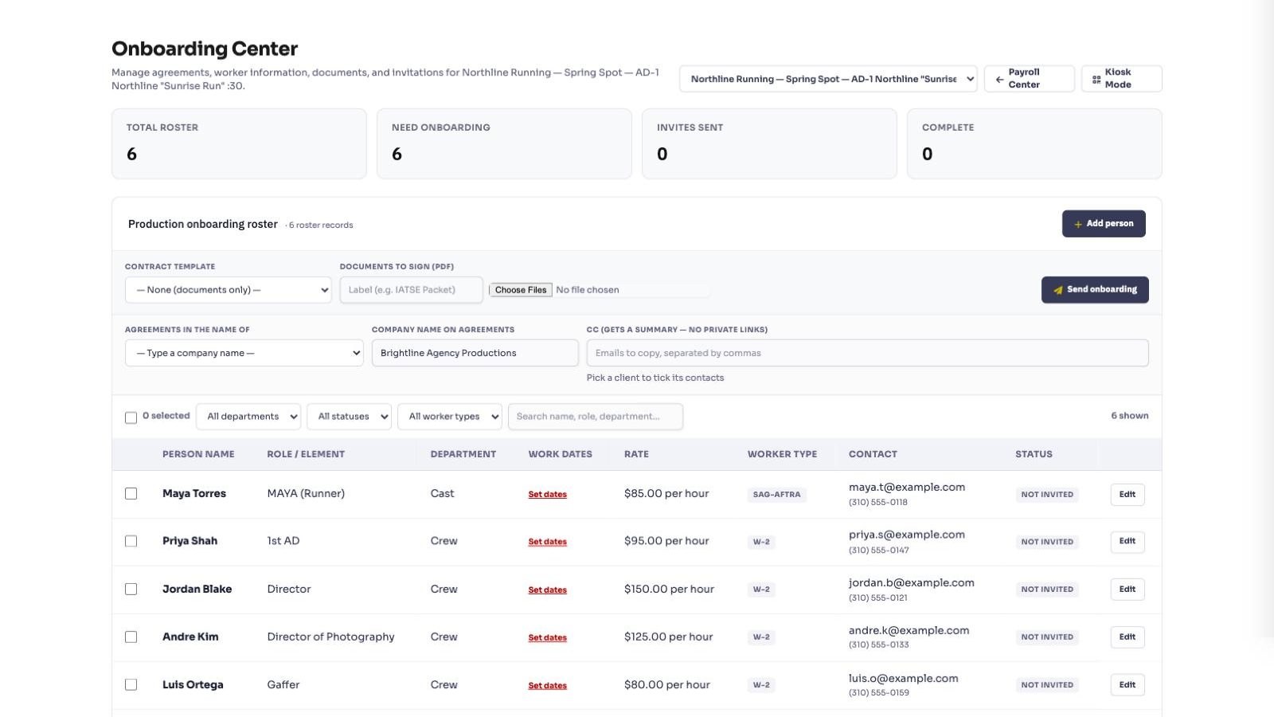Edit the Luis Ortega record
The image size is (1274, 717).
coord(1127,685)
